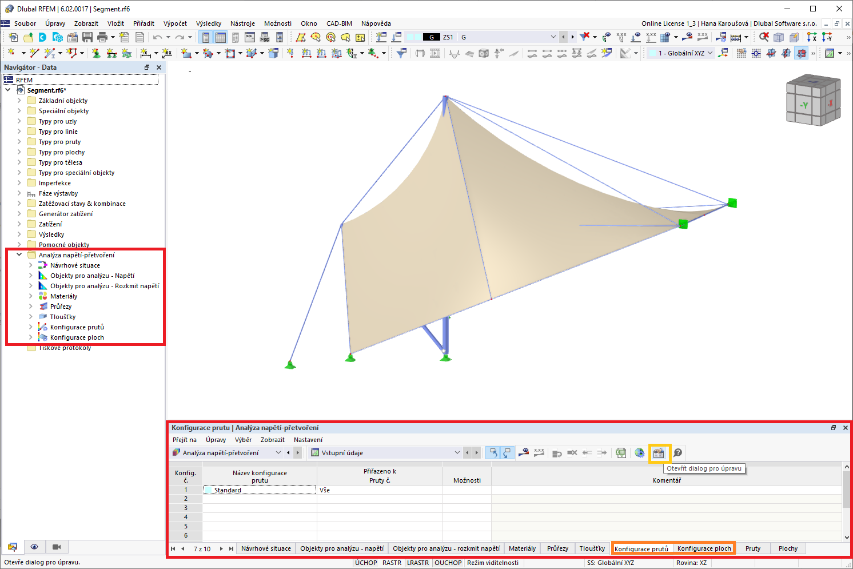
Task: Go to previous load case arrow
Action: [564, 37]
